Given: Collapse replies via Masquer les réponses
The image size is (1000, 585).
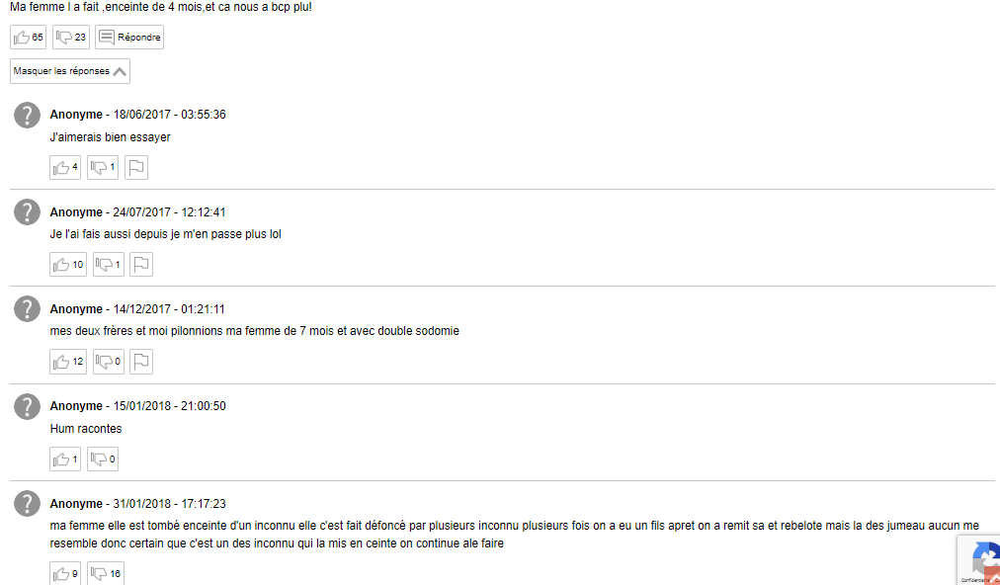Looking at the screenshot, I should (70, 71).
